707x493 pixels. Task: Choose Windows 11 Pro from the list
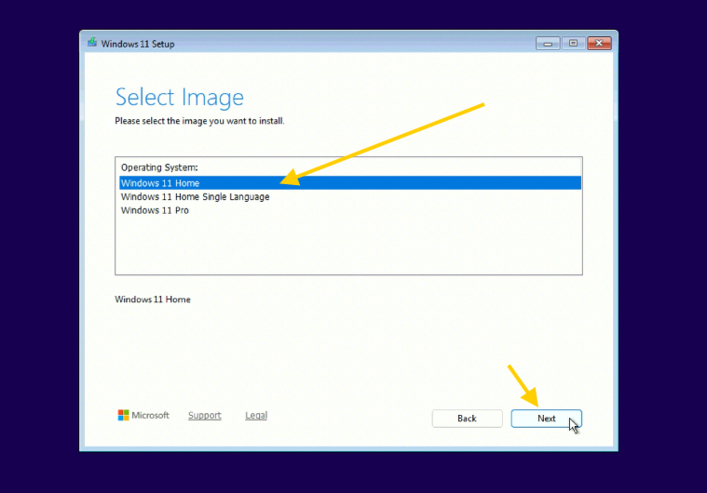350,210
